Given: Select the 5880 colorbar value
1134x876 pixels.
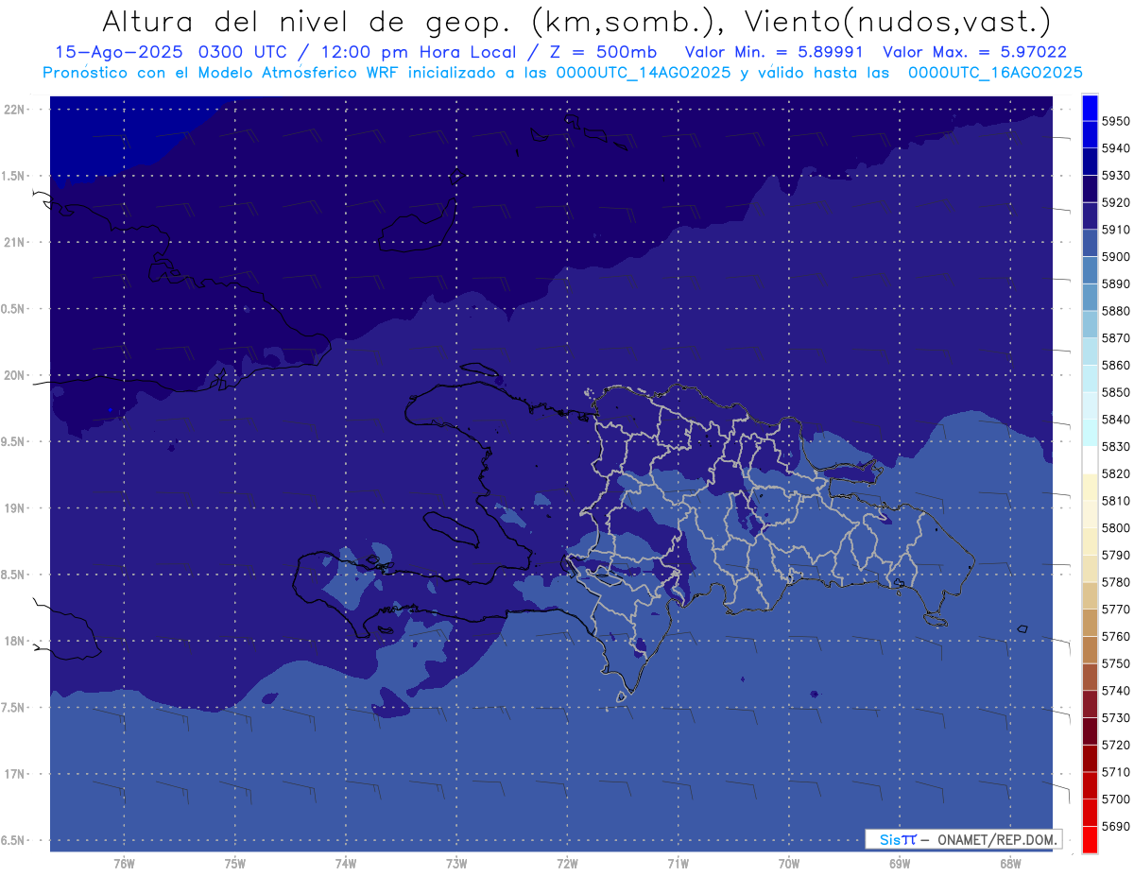Looking at the screenshot, I should 1116,311.
